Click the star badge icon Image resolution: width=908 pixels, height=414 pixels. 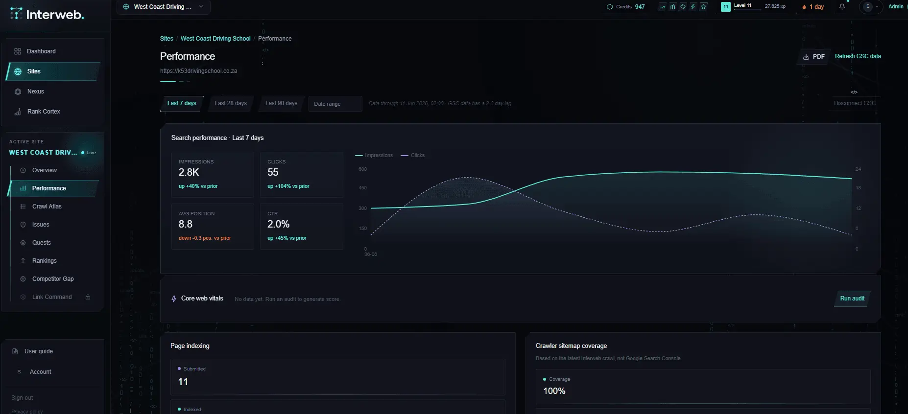coord(703,7)
